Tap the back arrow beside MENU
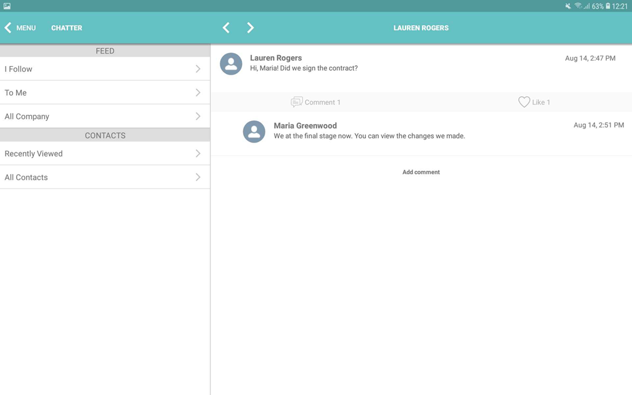This screenshot has height=395, width=632. pyautogui.click(x=8, y=28)
